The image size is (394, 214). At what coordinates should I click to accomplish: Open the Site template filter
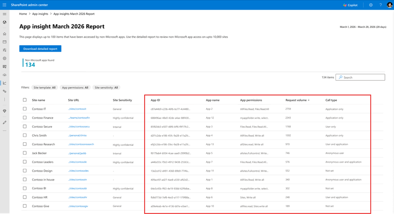tap(45, 87)
